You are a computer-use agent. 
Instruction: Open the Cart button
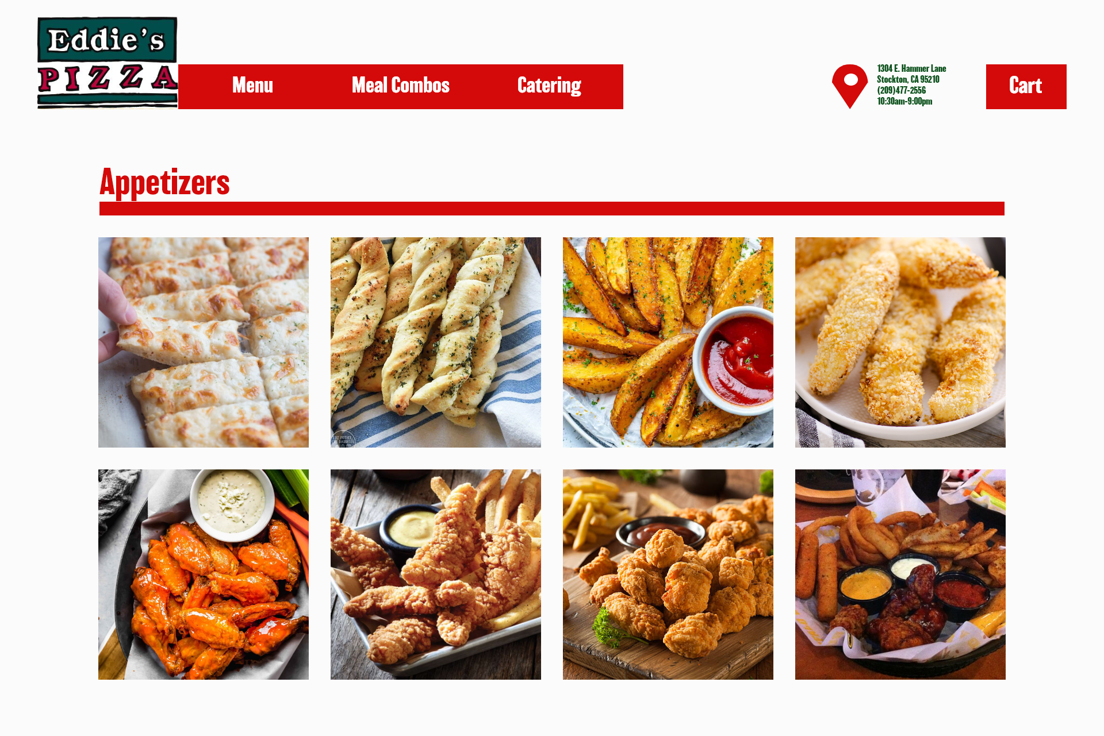click(x=1026, y=87)
